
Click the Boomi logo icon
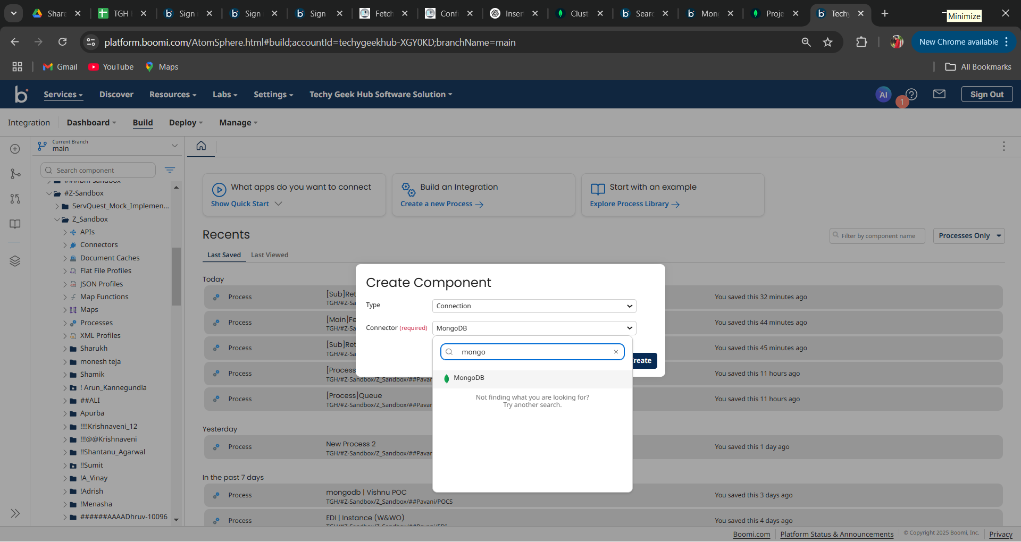tap(21, 95)
